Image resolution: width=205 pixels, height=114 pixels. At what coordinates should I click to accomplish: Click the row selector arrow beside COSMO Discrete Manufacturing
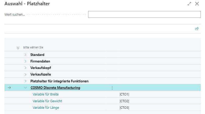tap(9, 88)
